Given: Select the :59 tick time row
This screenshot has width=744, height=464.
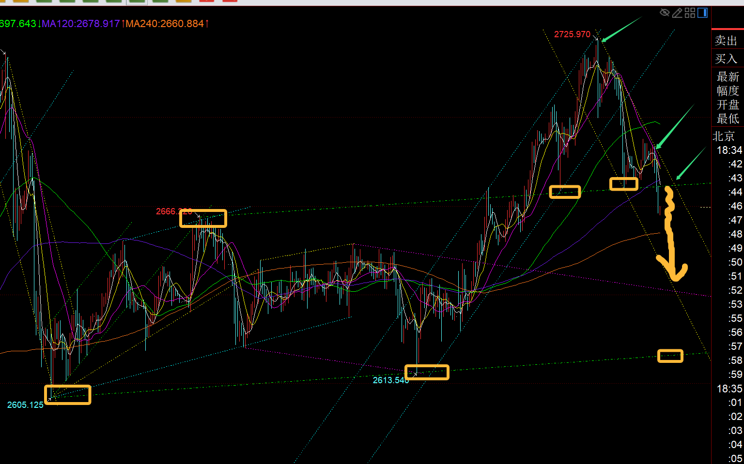Looking at the screenshot, I should 735,375.
